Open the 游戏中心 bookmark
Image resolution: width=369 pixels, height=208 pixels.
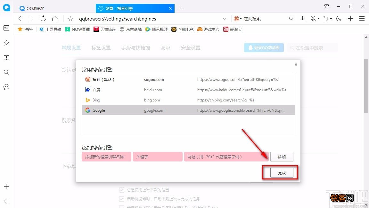click(208, 29)
